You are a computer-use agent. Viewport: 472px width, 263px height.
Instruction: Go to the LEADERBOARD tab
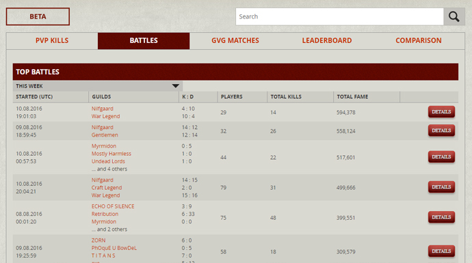327,40
